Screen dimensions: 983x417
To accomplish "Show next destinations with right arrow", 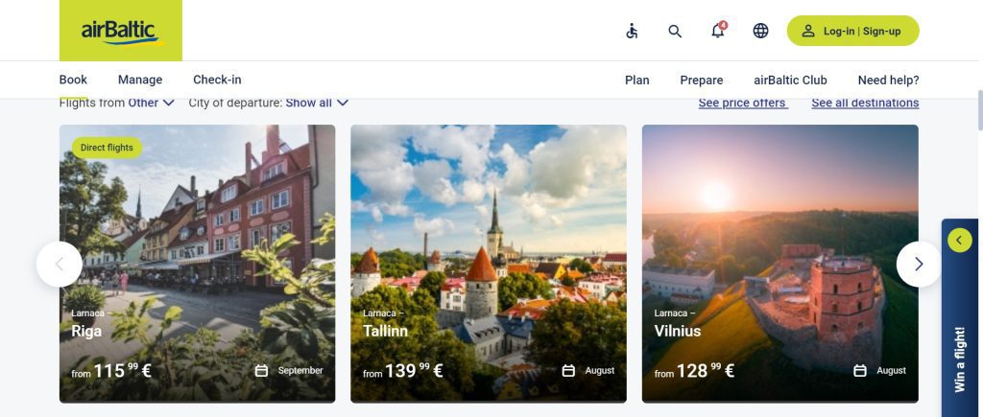I will click(919, 264).
